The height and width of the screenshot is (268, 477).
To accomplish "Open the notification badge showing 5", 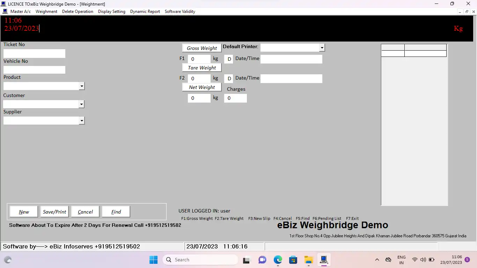I will coord(467,260).
